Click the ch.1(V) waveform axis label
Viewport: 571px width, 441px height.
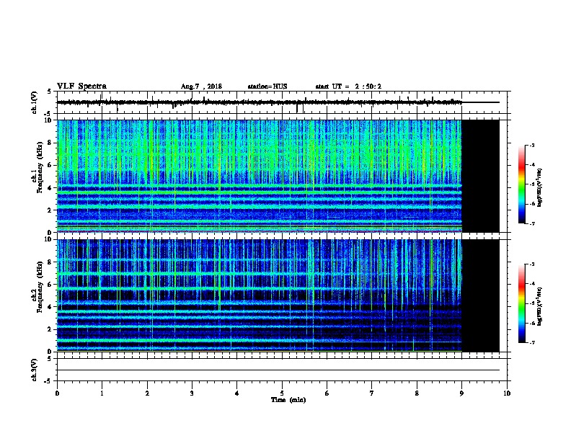[34, 102]
